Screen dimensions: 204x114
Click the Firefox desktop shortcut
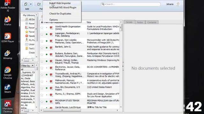[x=8, y=21]
